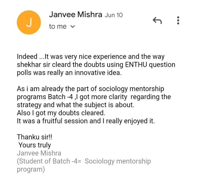Click the line starting 'As i am already'
Viewport: 198px width, 180px height.
tap(90, 89)
